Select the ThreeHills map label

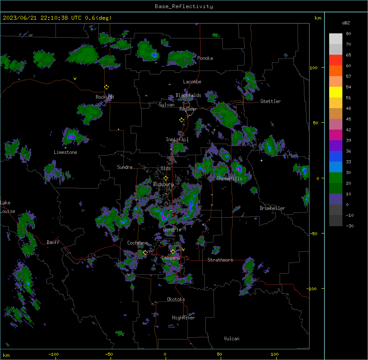[229, 179]
